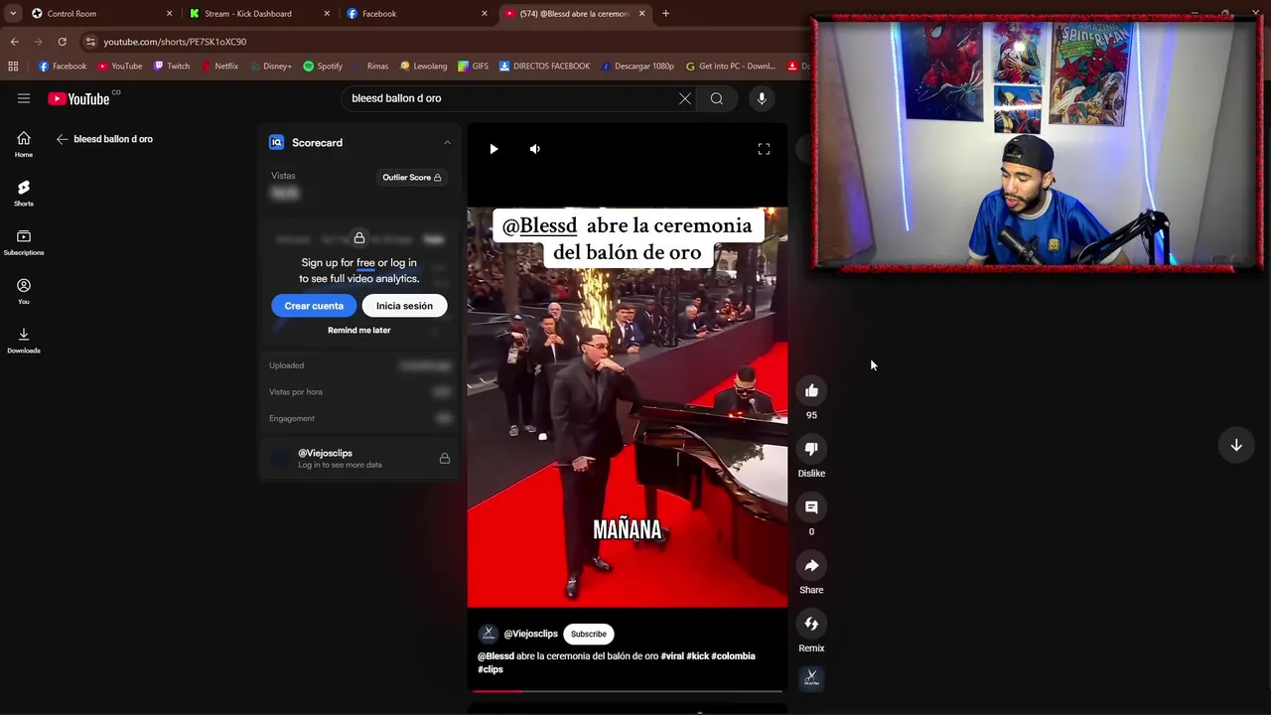Open the Twitch bookmark
This screenshot has height=715, width=1271.
[172, 67]
